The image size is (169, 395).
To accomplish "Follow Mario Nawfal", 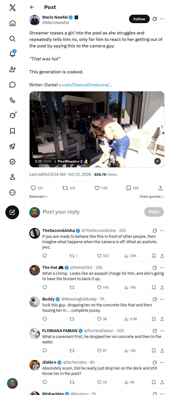I will pos(139,19).
